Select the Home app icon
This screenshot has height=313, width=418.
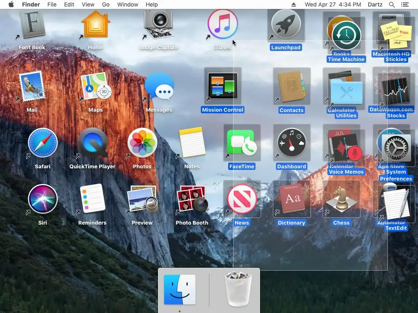click(x=96, y=24)
